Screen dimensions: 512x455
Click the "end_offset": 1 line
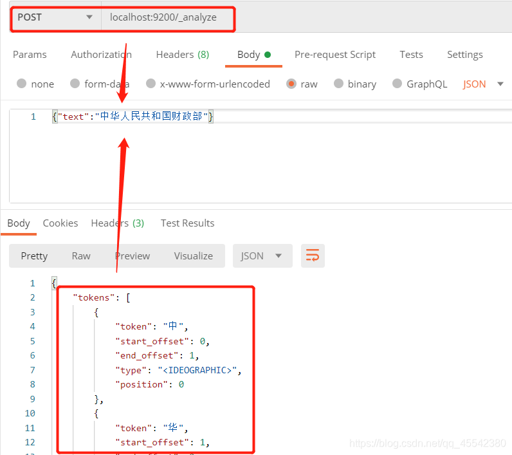(157, 355)
